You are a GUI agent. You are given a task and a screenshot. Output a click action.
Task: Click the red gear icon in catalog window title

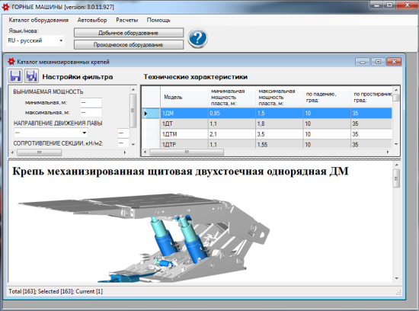click(x=11, y=62)
